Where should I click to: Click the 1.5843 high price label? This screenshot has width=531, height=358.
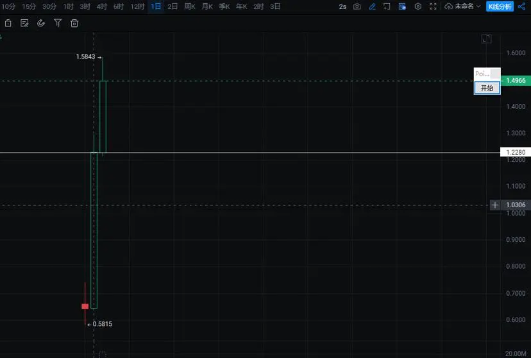[x=85, y=56]
